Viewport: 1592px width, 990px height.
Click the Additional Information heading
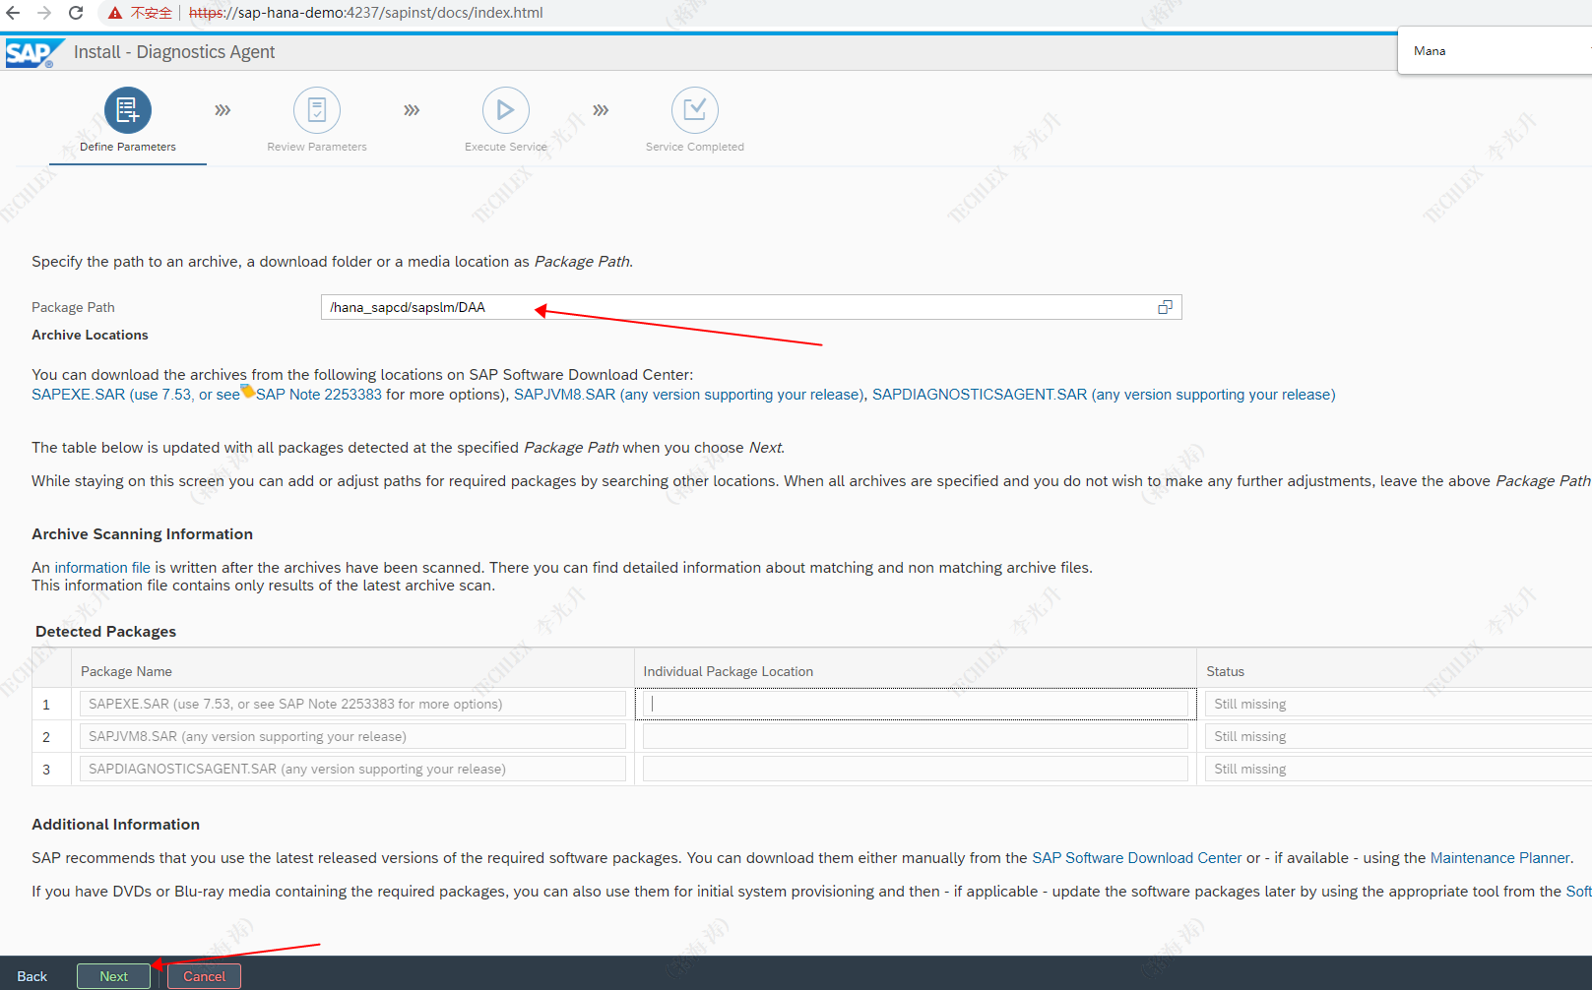[x=116, y=825]
